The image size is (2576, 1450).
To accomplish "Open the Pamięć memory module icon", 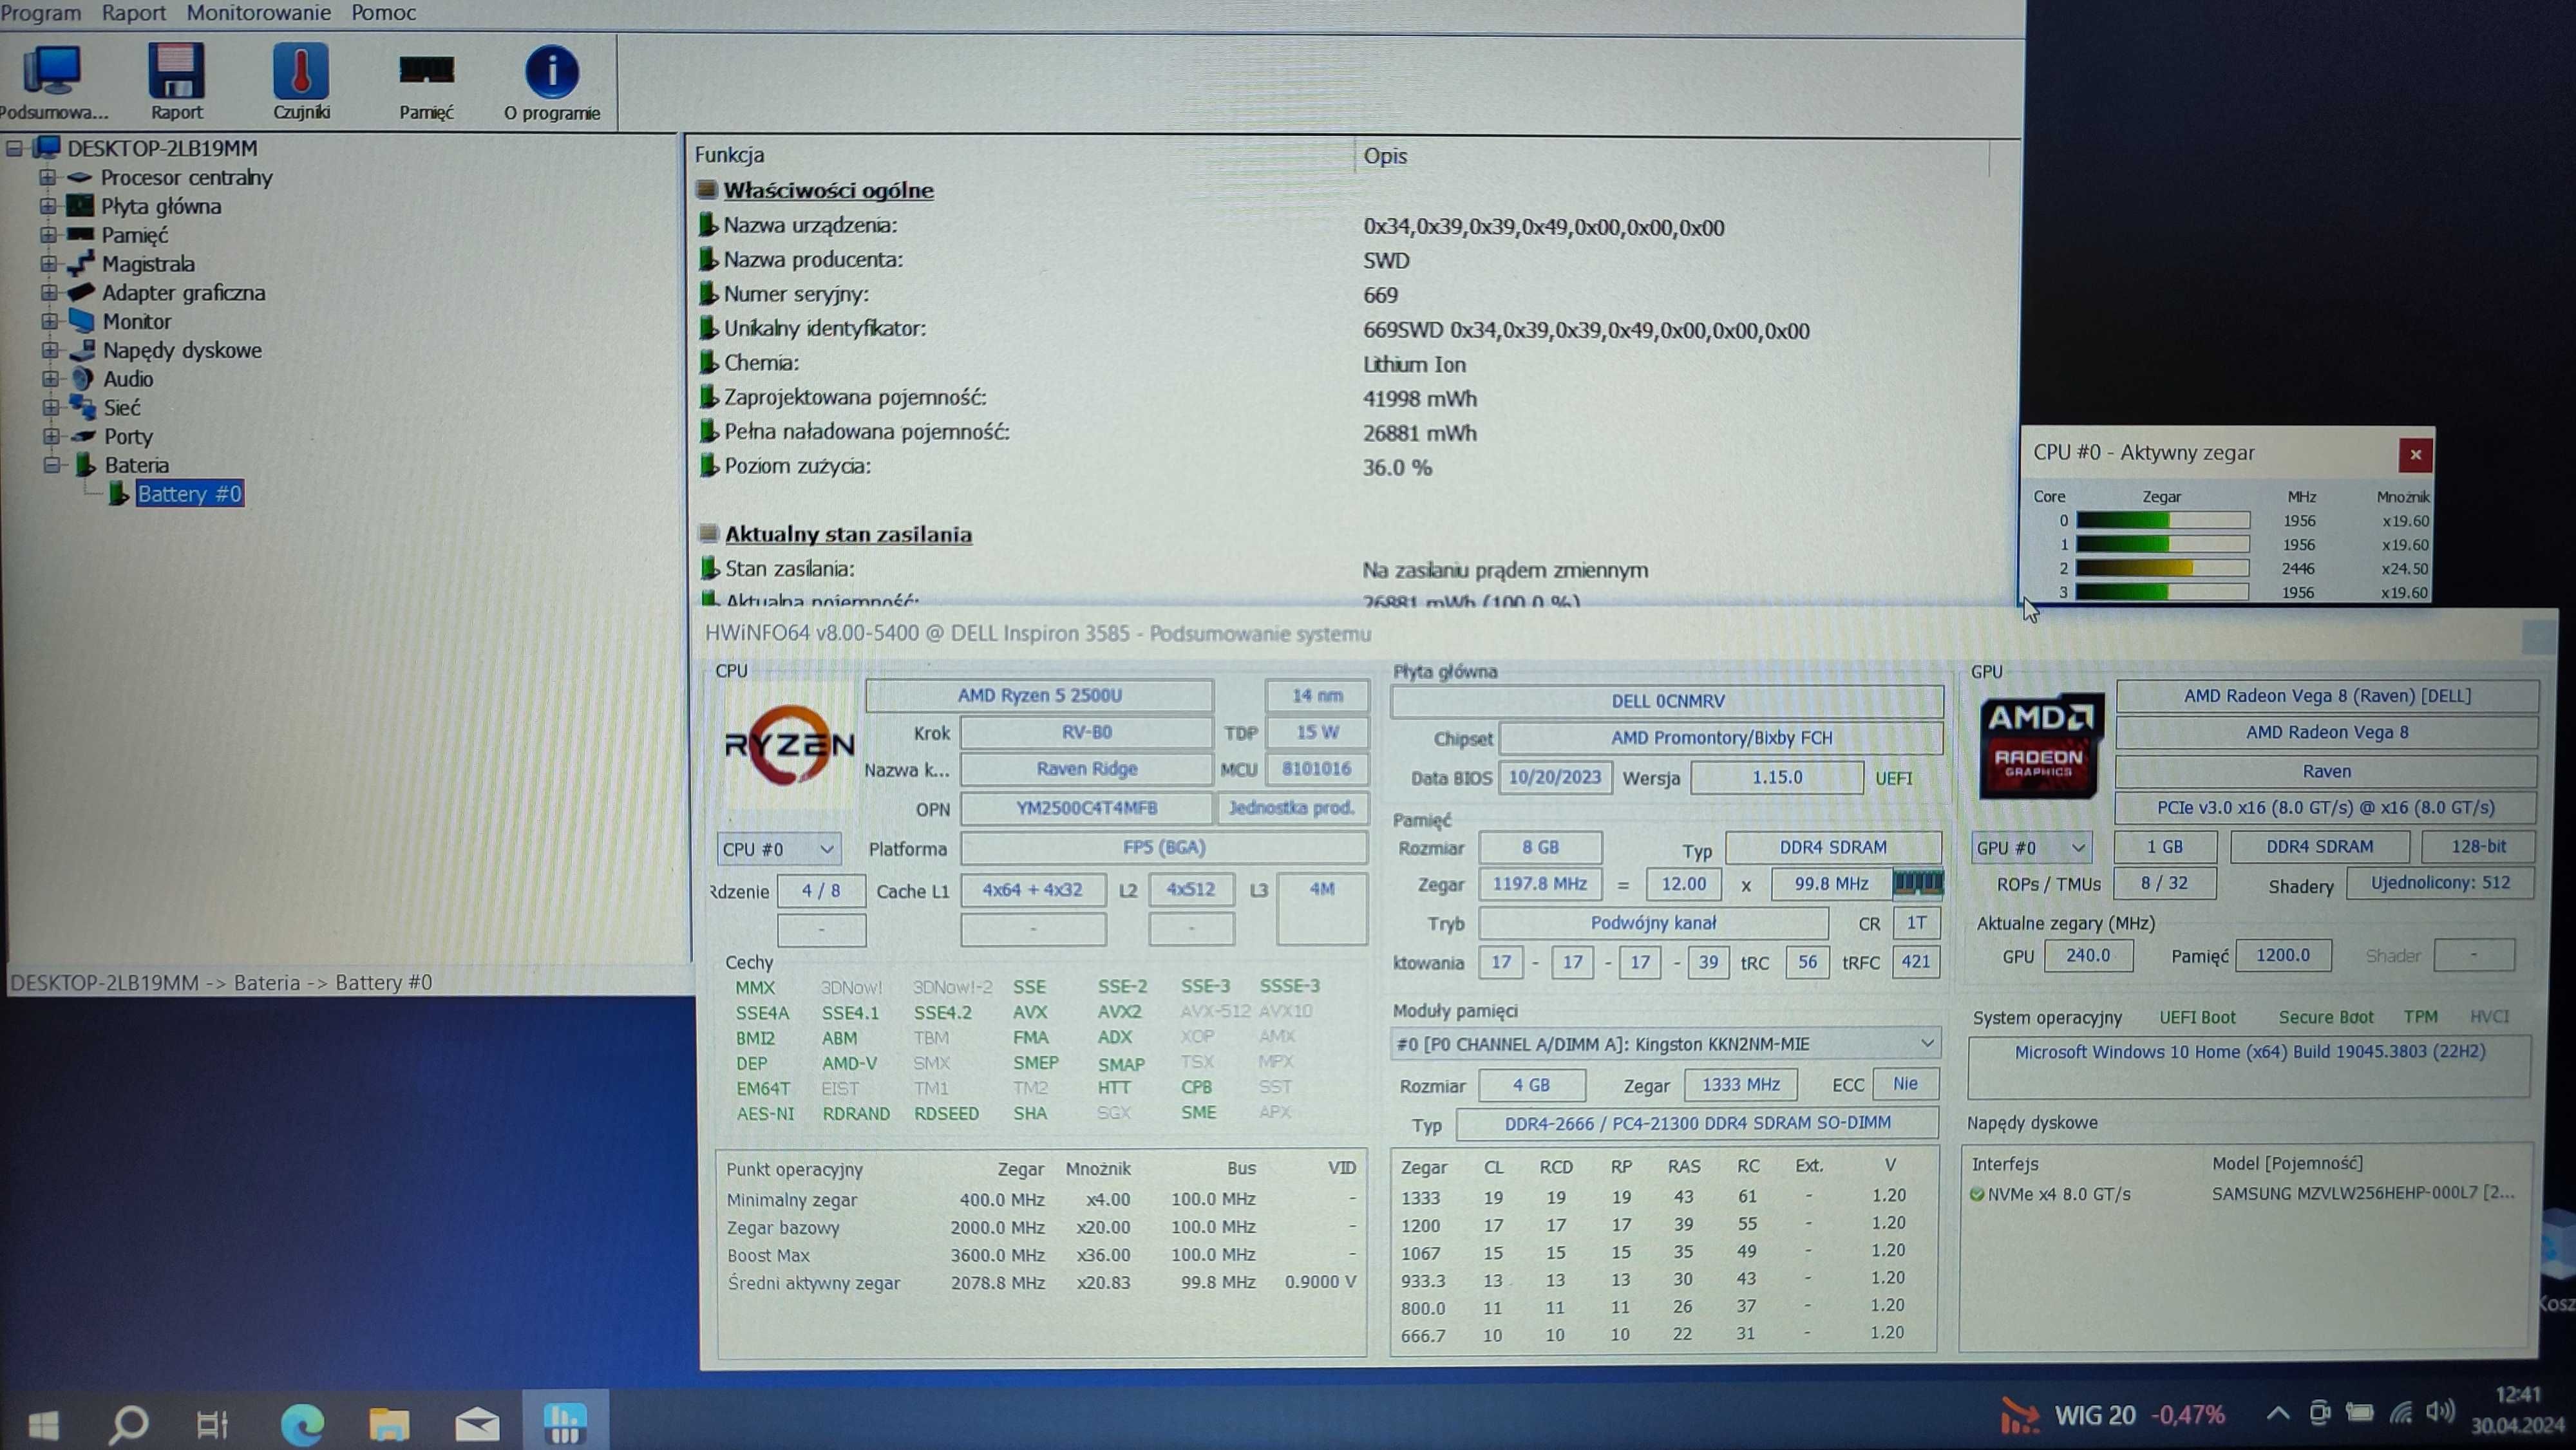I will pos(427,71).
